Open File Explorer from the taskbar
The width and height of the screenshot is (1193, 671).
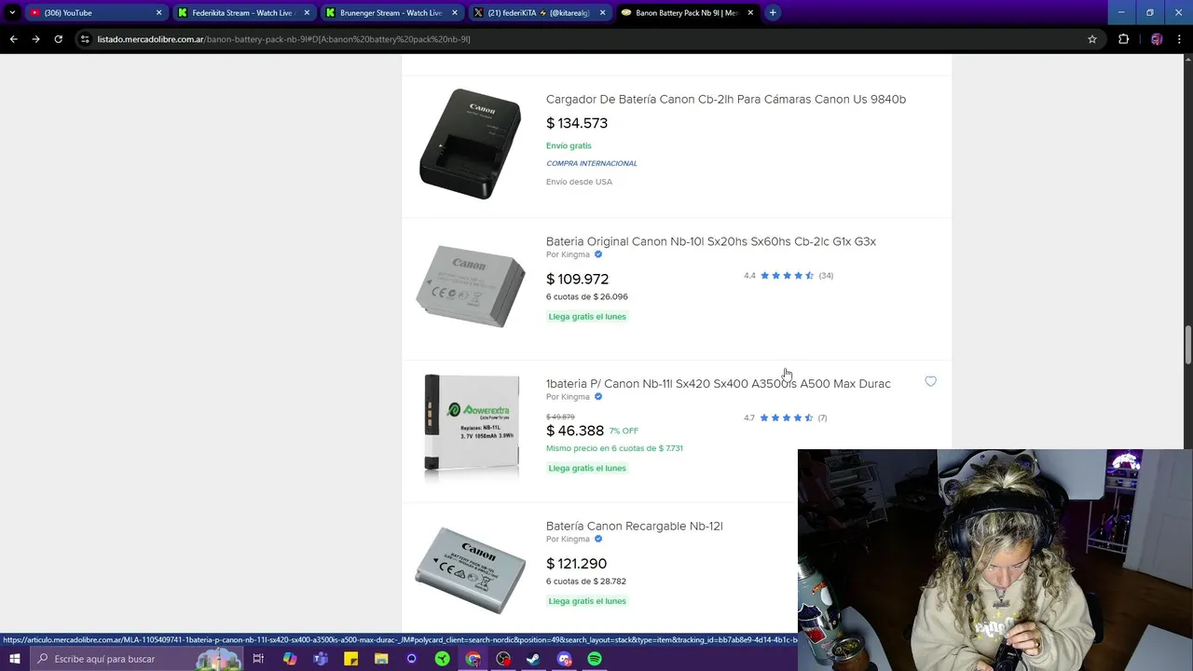pyautogui.click(x=381, y=659)
